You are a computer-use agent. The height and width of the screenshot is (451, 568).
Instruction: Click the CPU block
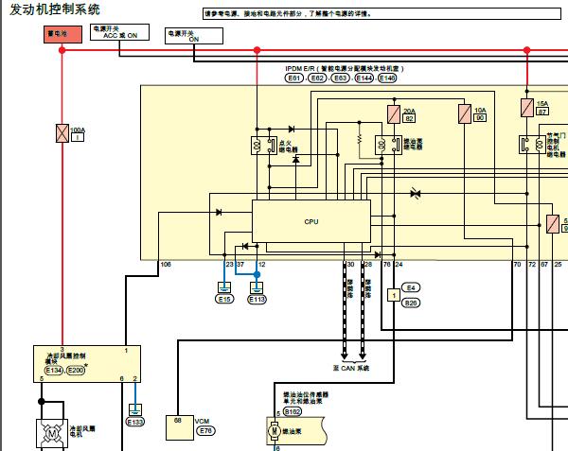click(x=311, y=221)
